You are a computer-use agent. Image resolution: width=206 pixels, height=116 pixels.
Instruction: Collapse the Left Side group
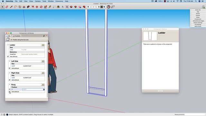click(x=10, y=61)
